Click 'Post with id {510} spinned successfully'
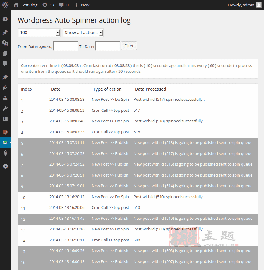Screen dimensions: 264x270 [169, 197]
